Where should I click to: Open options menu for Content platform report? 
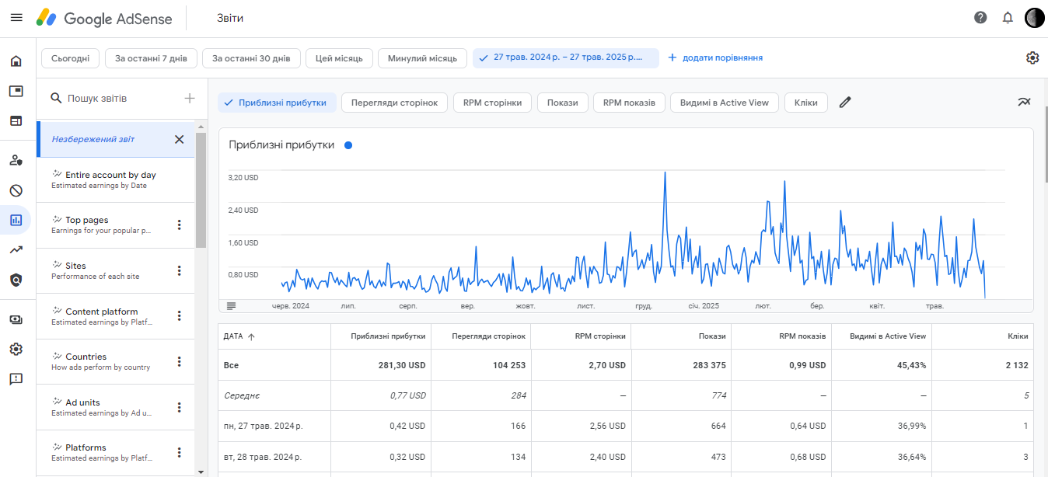pos(179,316)
